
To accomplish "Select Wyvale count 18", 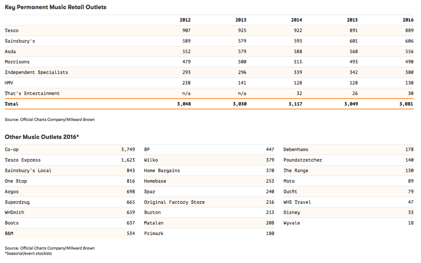I will pyautogui.click(x=411, y=223).
